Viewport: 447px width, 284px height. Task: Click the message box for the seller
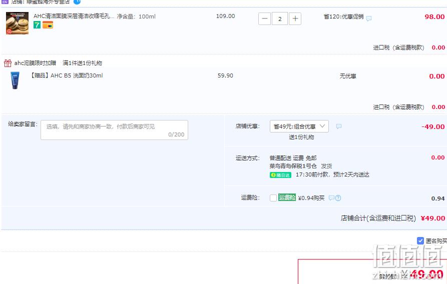click(114, 130)
